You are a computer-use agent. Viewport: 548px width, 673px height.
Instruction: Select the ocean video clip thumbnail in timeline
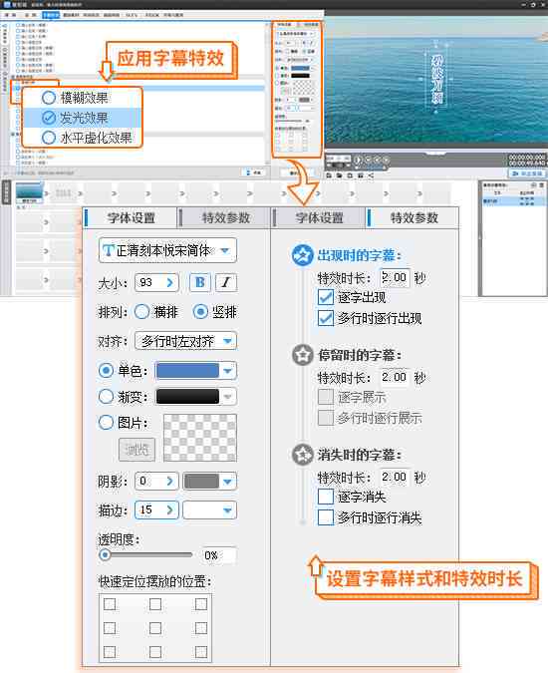tap(29, 192)
